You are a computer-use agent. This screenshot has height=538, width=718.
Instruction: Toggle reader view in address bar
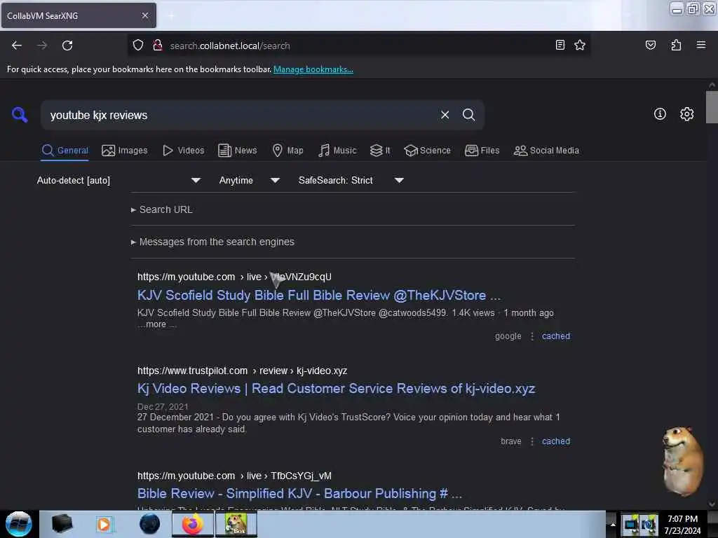(x=560, y=45)
